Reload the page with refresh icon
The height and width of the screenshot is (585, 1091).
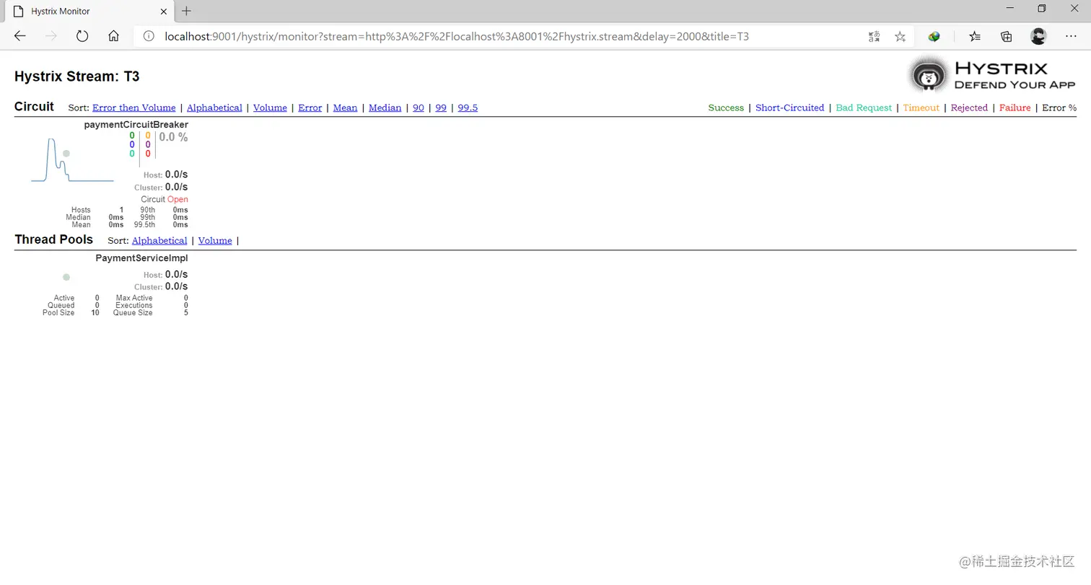click(82, 36)
